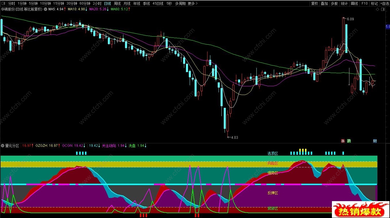Click the 4.03 low candlestick

[x=228, y=124]
